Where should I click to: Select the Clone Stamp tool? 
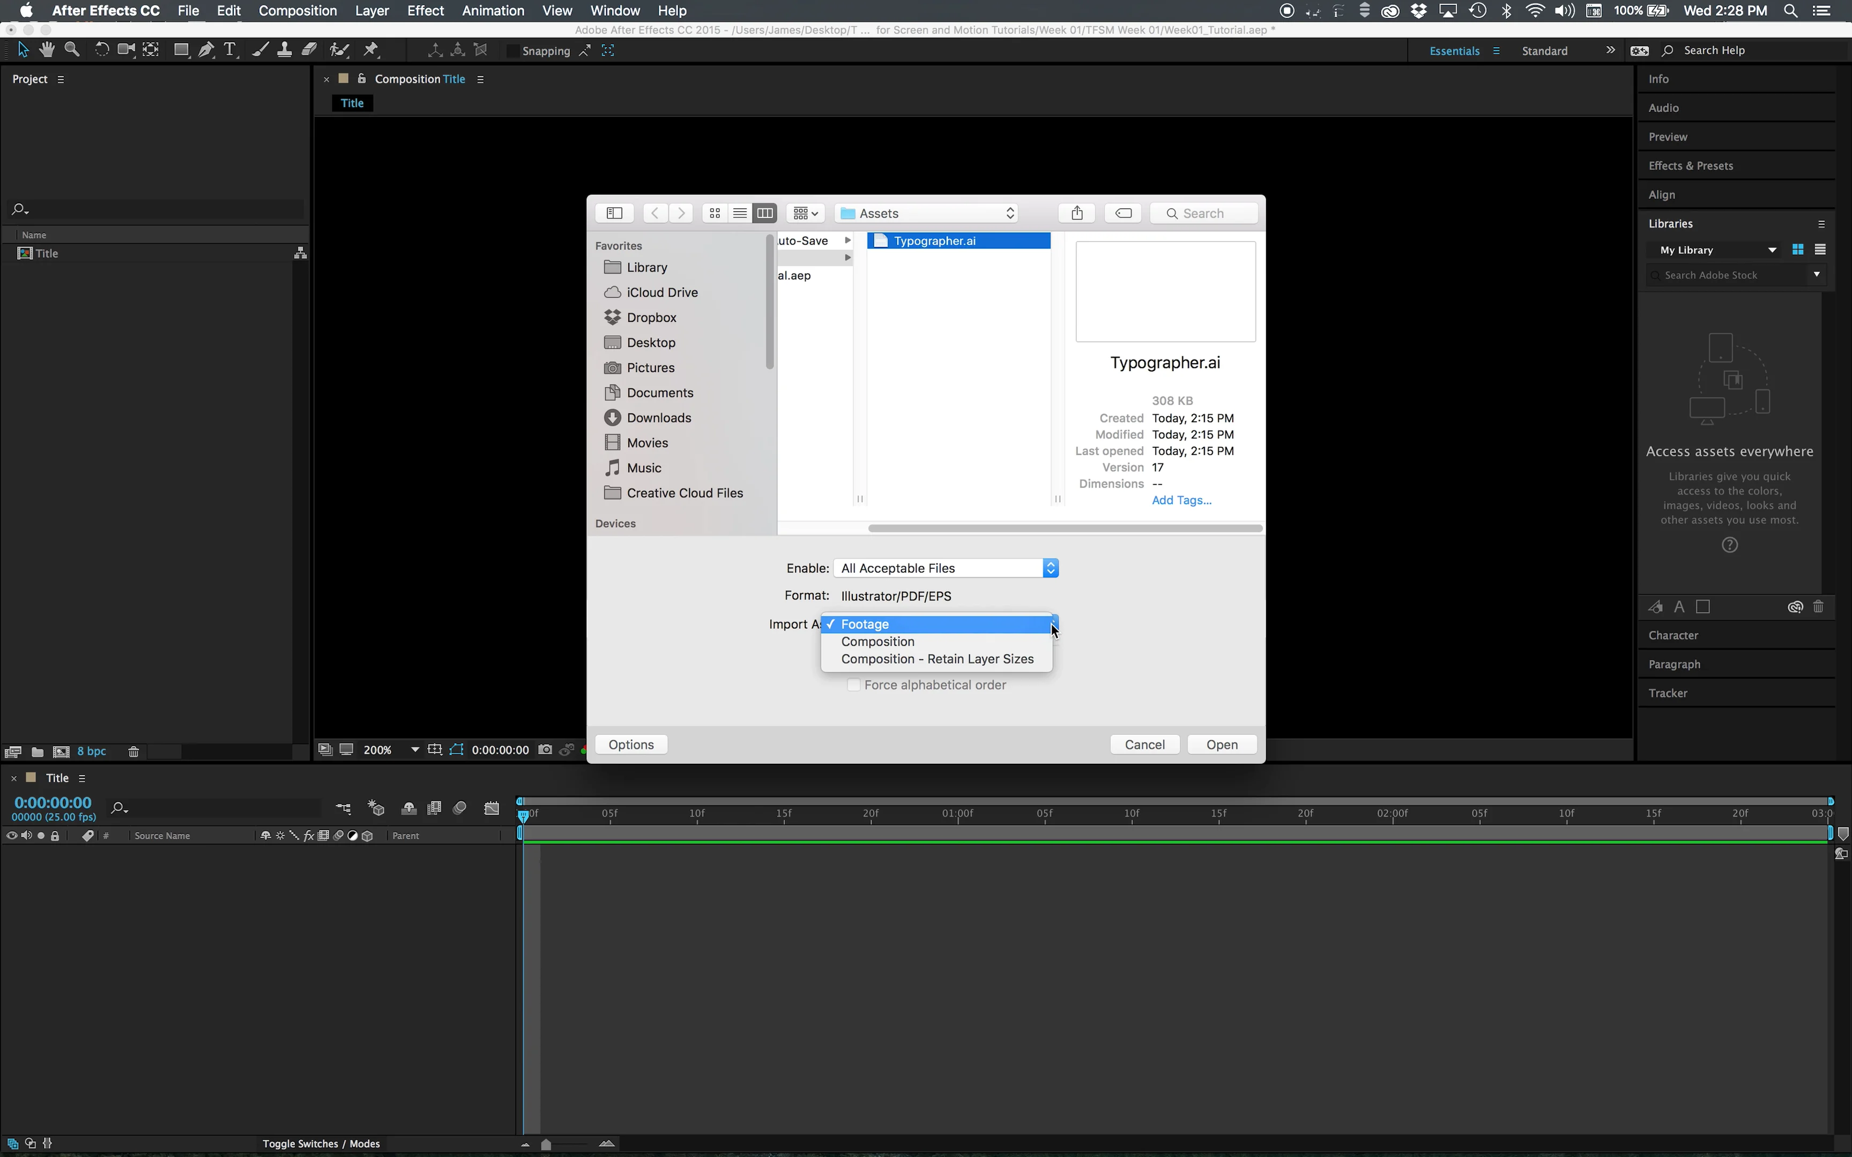[x=284, y=49]
